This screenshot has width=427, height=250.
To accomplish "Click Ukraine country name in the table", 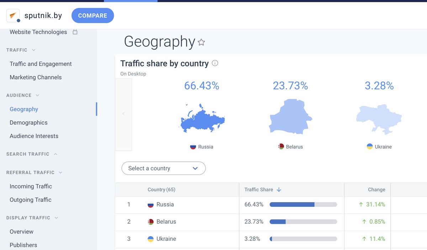I will point(166,239).
